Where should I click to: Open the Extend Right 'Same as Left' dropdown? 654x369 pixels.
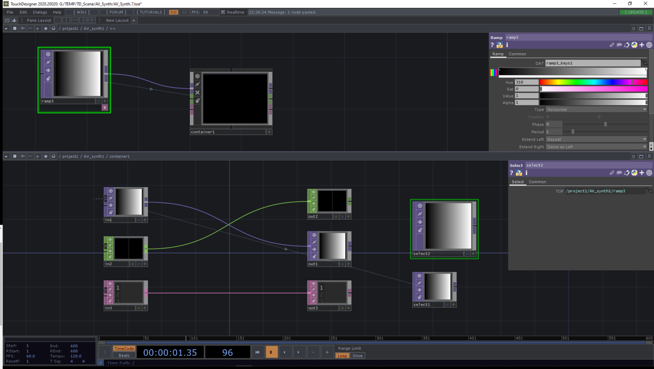pos(596,146)
